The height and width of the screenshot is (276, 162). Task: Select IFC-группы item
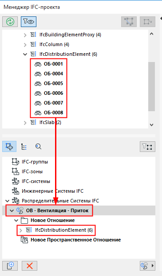(x=35, y=162)
